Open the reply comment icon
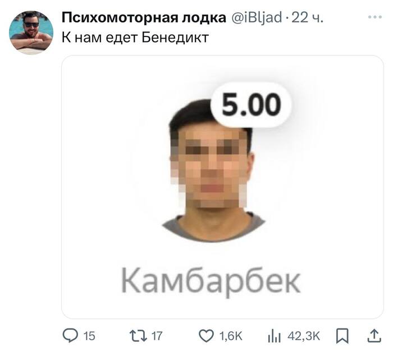This screenshot has width=393, height=356. 70,336
